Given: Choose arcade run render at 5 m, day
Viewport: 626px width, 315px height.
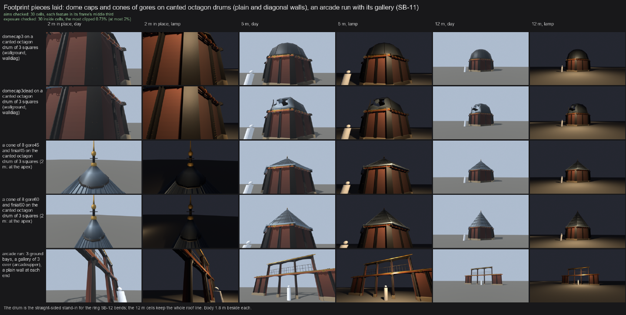Looking at the screenshot, I should (287, 276).
